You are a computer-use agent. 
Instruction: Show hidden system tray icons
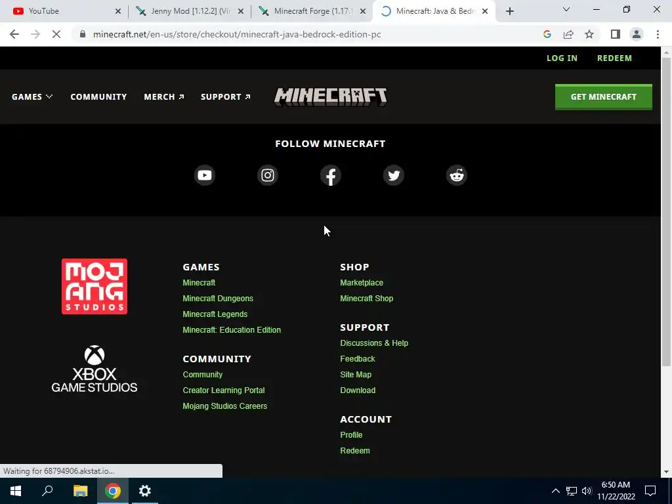(x=555, y=491)
